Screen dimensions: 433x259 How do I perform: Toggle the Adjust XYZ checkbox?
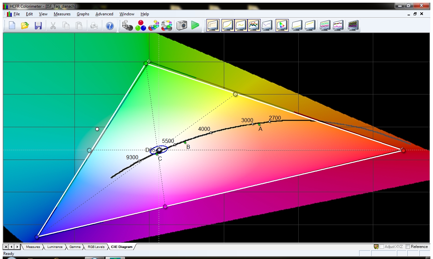382,247
